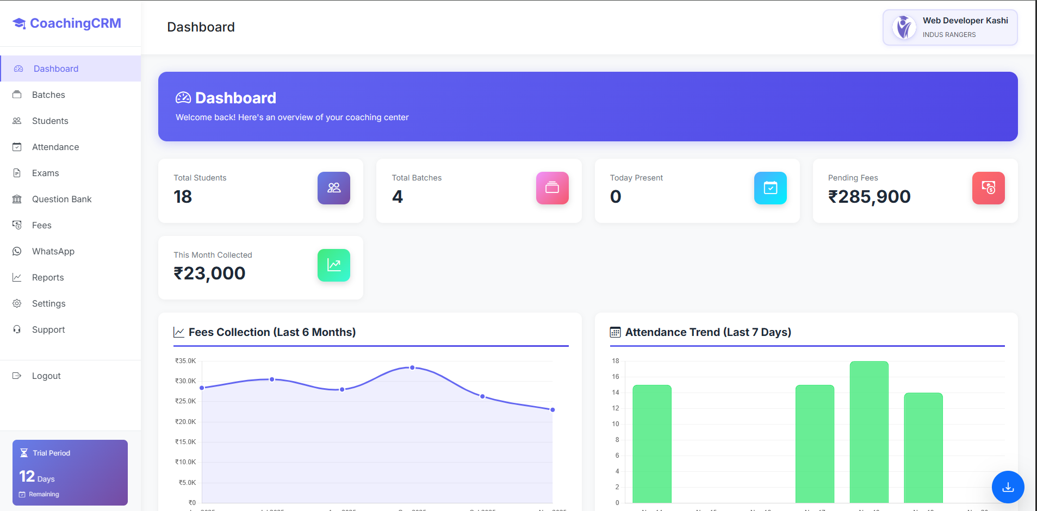Select the Batches icon in the sidebar
Image resolution: width=1037 pixels, height=511 pixels.
tap(18, 95)
